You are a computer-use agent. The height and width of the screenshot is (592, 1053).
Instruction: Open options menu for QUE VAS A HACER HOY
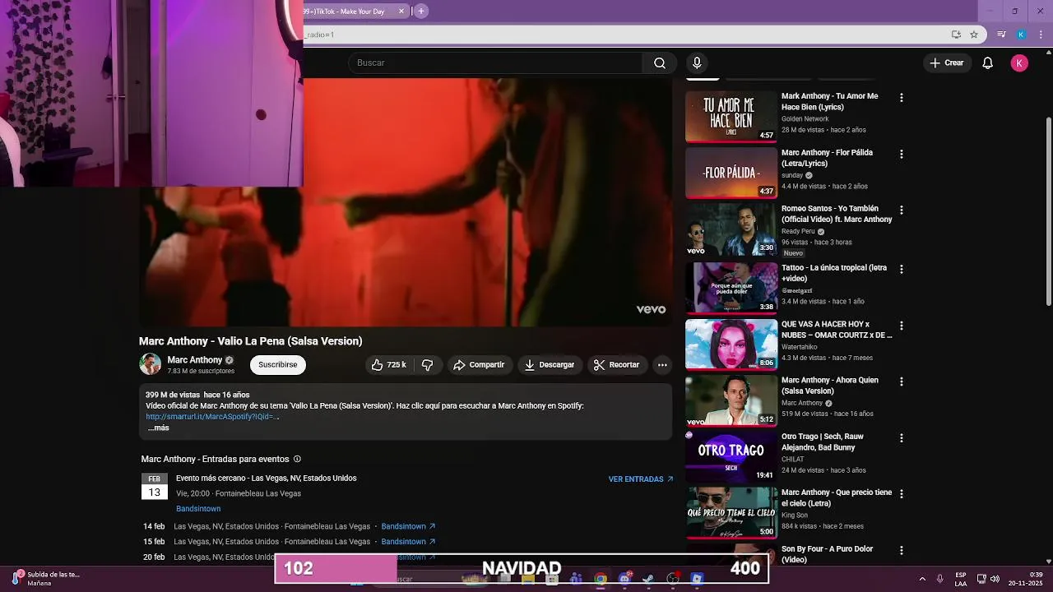coord(902,326)
